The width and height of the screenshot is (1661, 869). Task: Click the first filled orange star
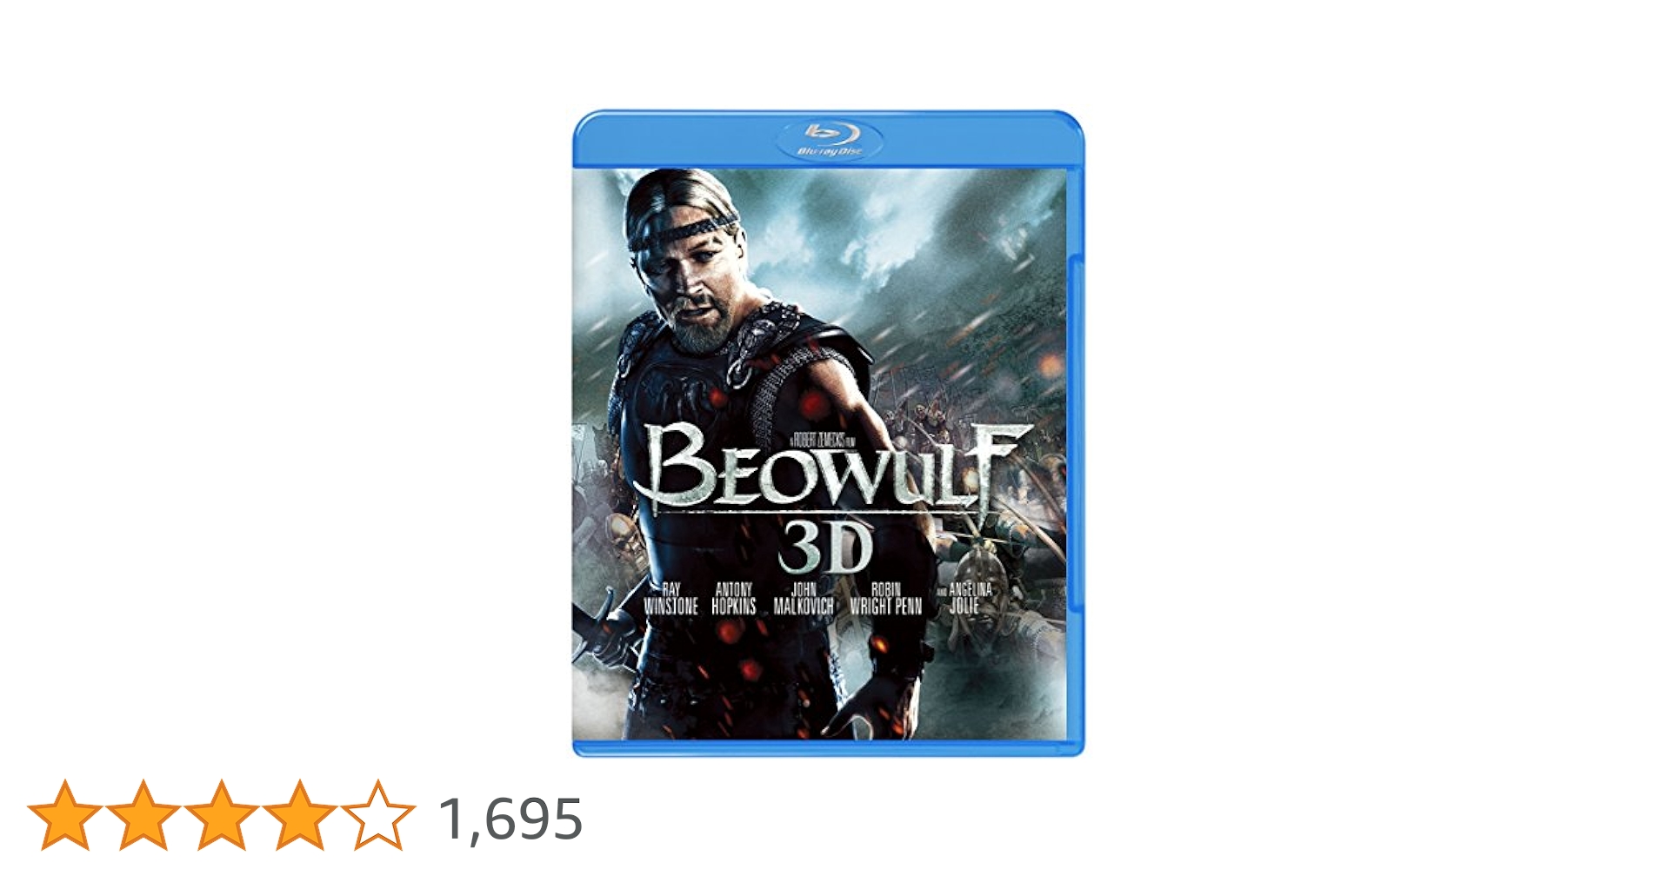(x=65, y=815)
